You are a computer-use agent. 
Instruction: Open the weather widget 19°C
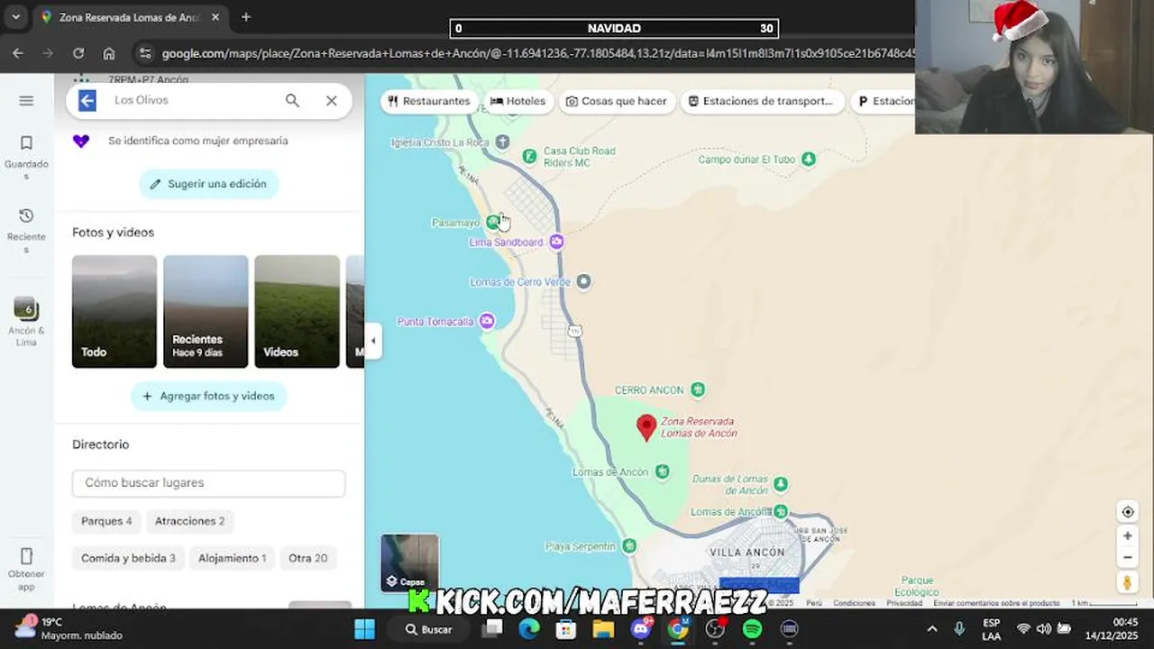pos(69,628)
